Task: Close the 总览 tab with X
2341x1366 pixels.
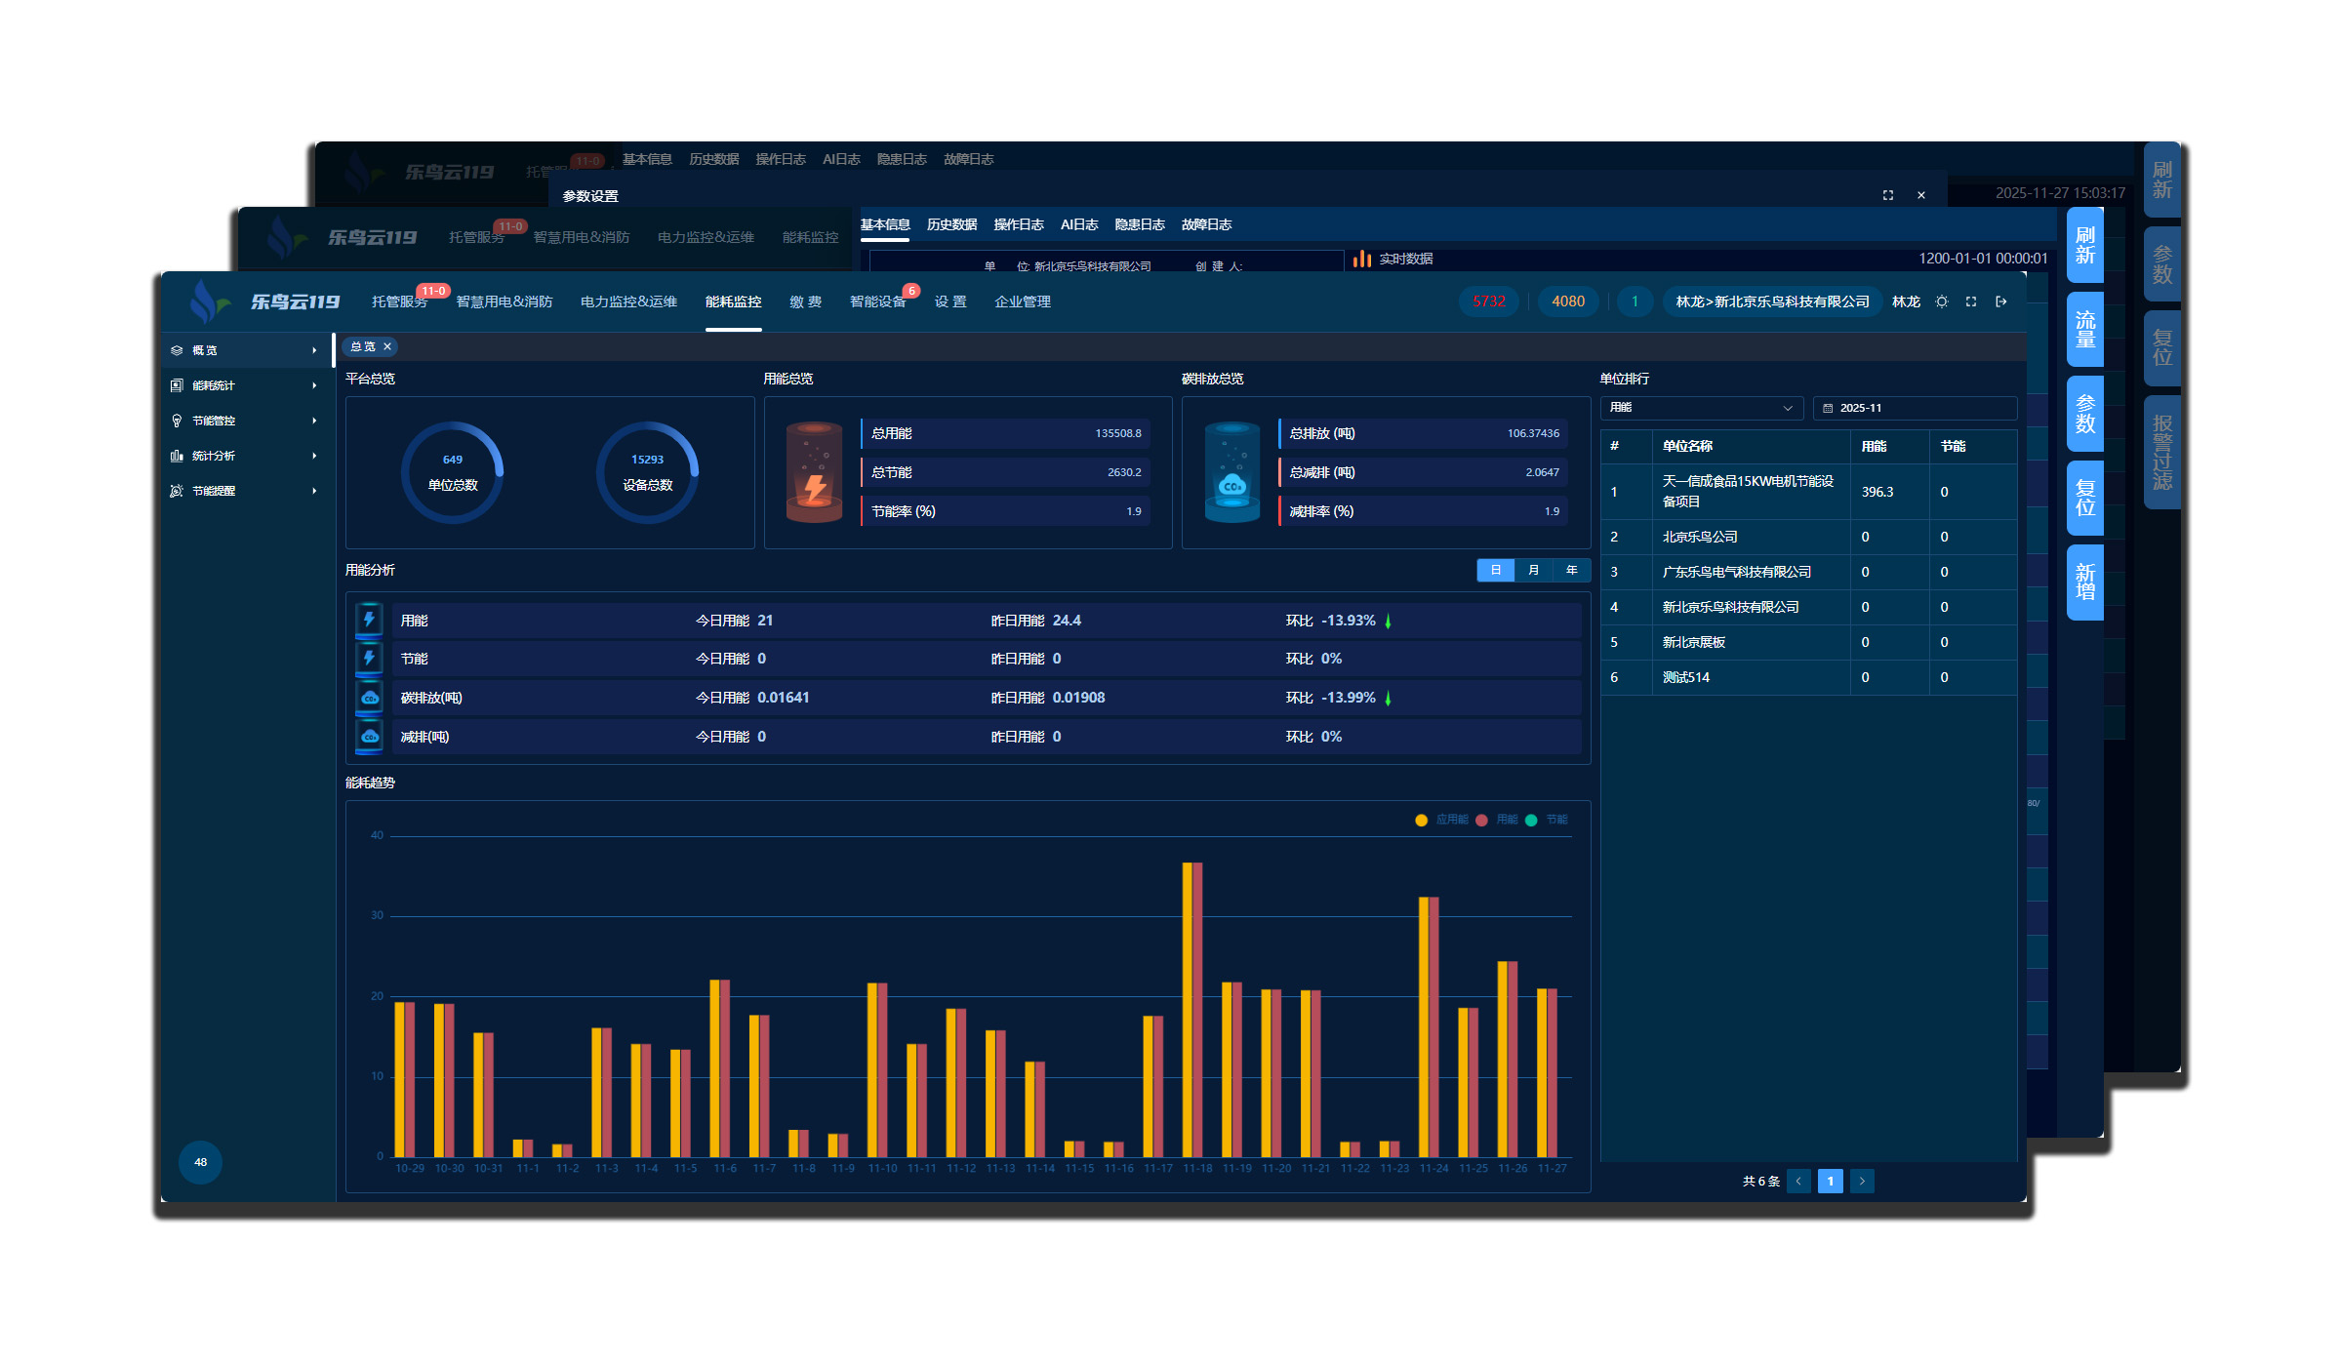Action: tap(387, 346)
